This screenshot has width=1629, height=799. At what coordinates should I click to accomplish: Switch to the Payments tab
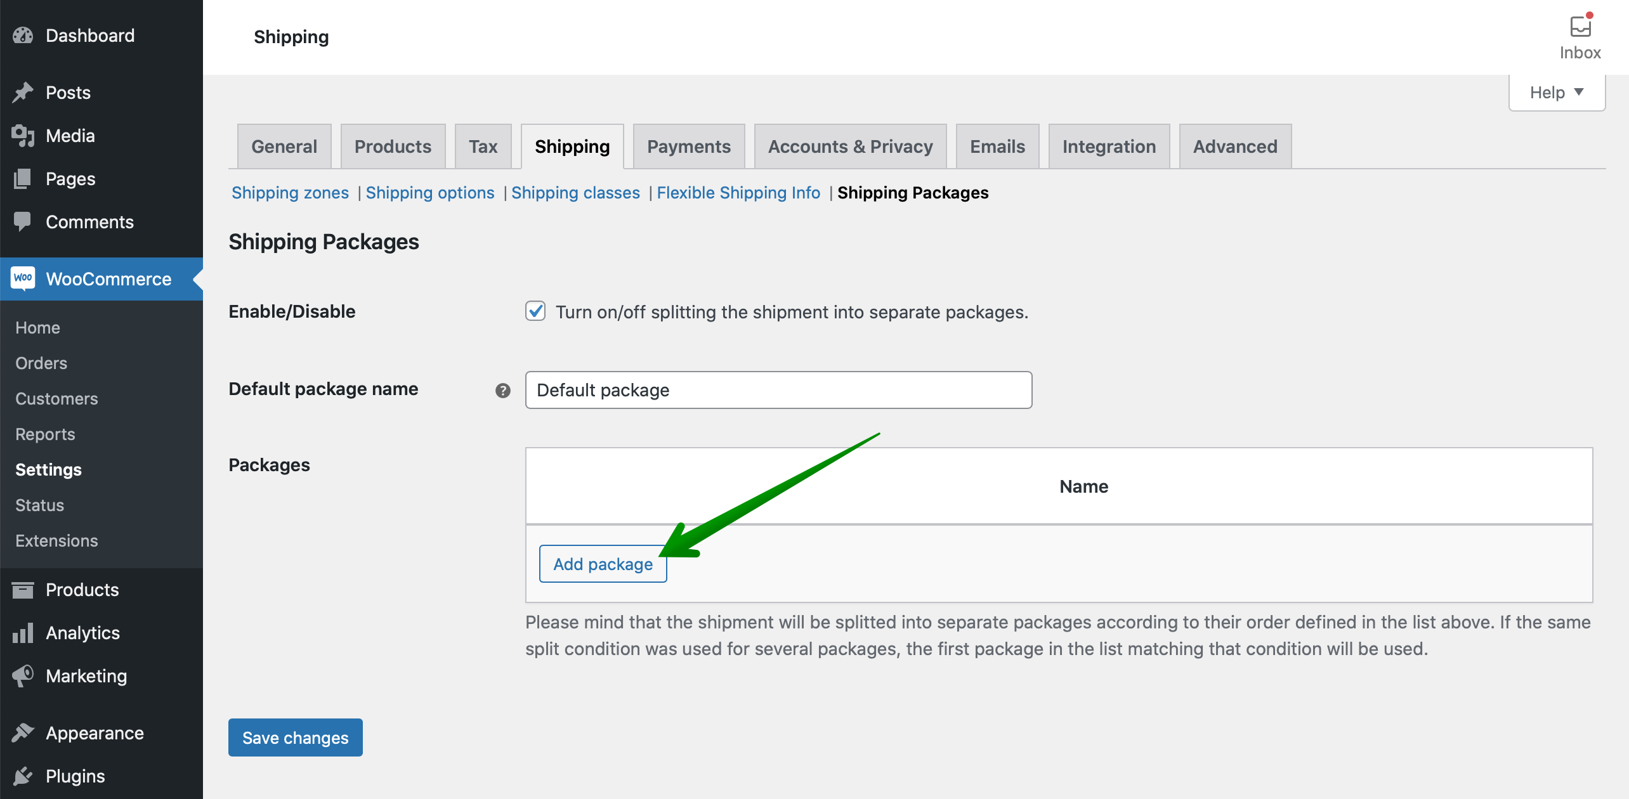click(x=689, y=146)
